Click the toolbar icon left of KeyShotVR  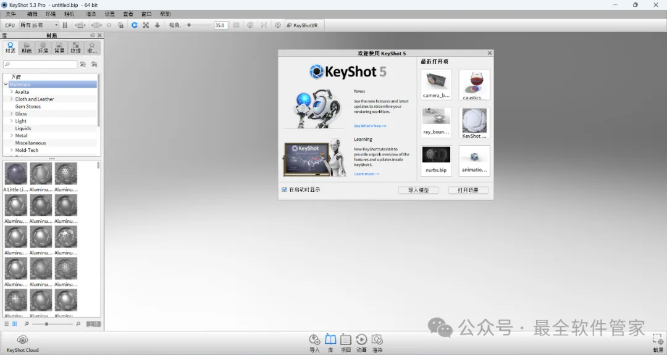278,25
